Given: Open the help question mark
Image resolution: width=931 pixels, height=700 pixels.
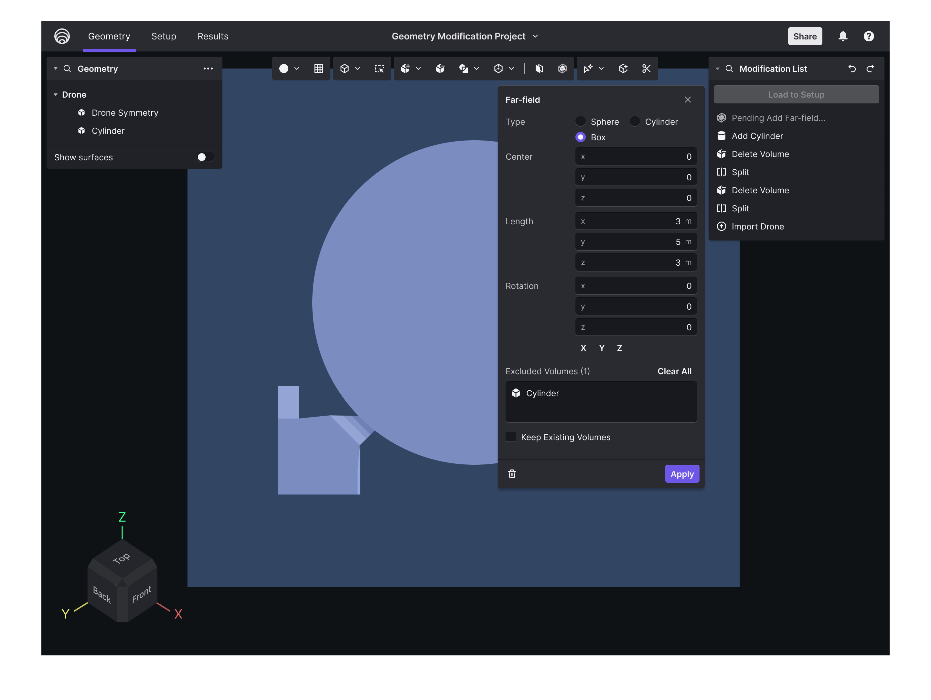Looking at the screenshot, I should tap(869, 36).
